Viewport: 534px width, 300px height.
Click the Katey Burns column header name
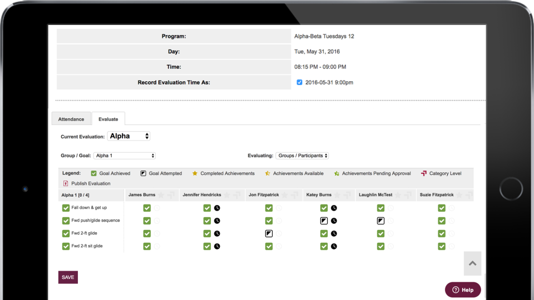[319, 195]
